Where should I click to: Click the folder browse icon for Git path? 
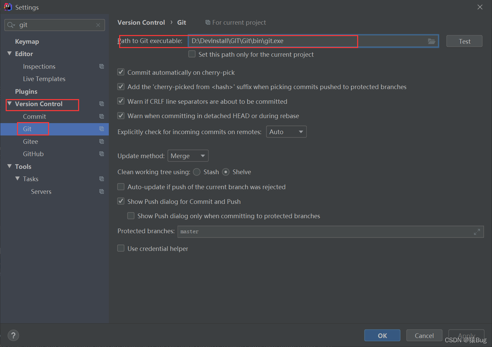[x=432, y=41]
